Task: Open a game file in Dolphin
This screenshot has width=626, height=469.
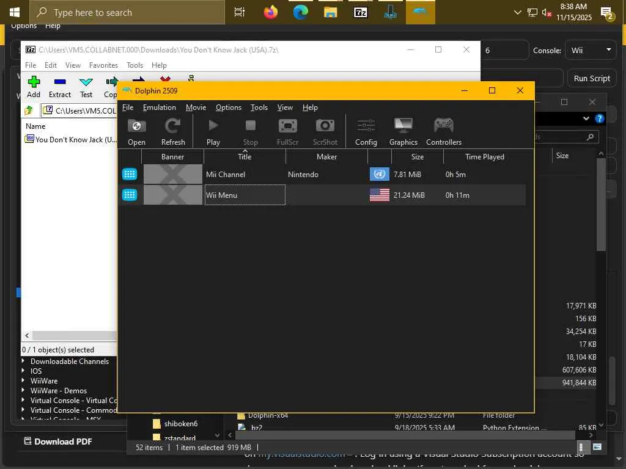Action: click(136, 132)
